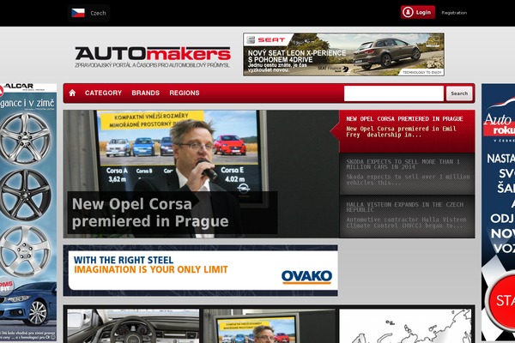
Task: Select Skoda expects to sell more story
Action: [407, 173]
